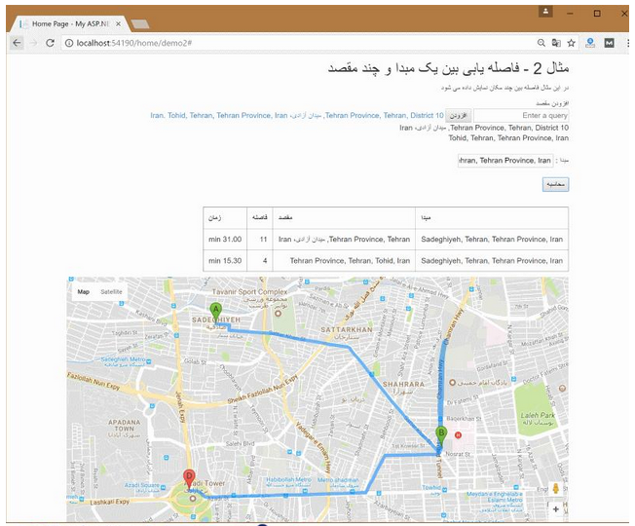Click the Sadeghiyeh origin cell in first row
The image size is (635, 526).
pos(492,240)
